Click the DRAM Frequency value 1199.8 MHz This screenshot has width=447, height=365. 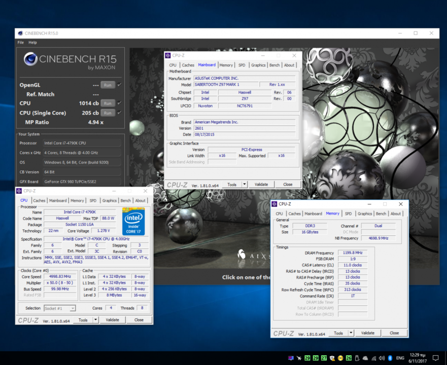(353, 253)
